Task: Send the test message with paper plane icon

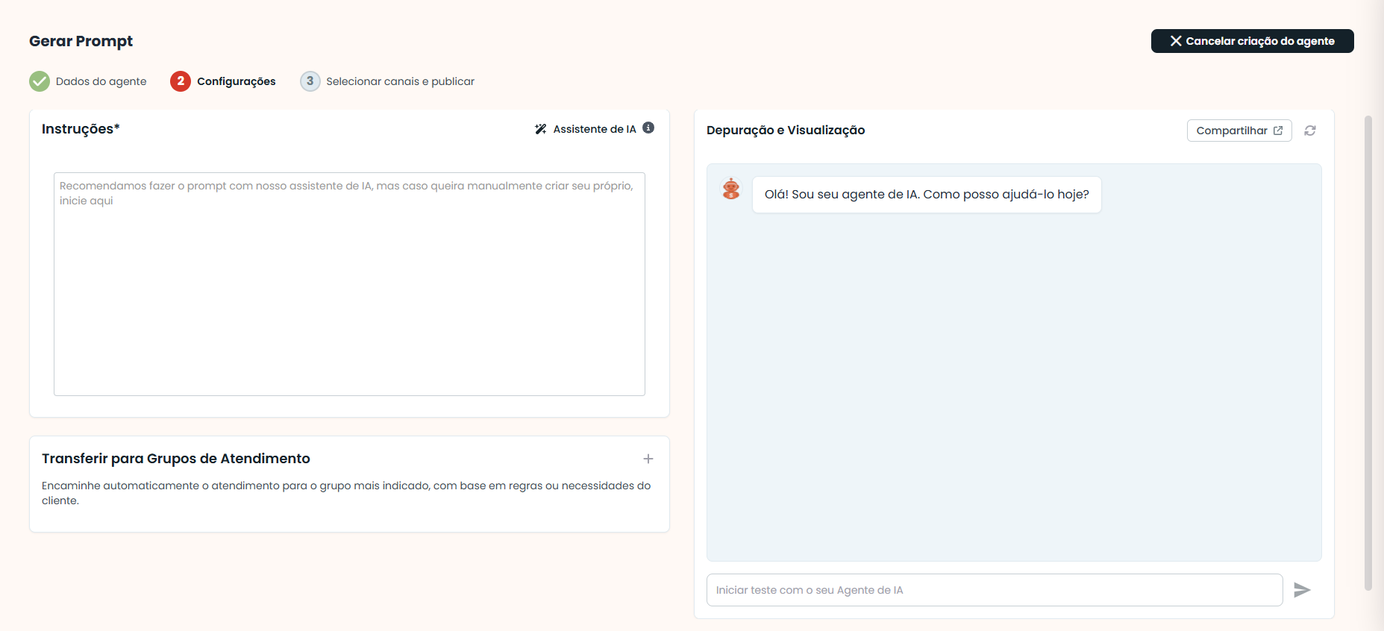Action: coord(1302,590)
